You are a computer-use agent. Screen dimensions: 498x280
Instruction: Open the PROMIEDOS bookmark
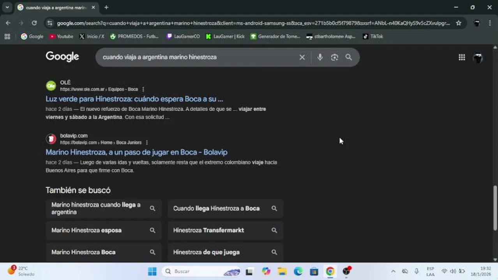point(134,37)
